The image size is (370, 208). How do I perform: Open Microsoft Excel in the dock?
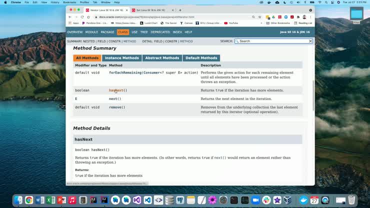coord(50,200)
